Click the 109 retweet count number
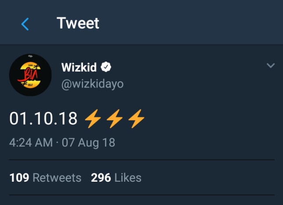The image size is (283, 205). (x=19, y=178)
